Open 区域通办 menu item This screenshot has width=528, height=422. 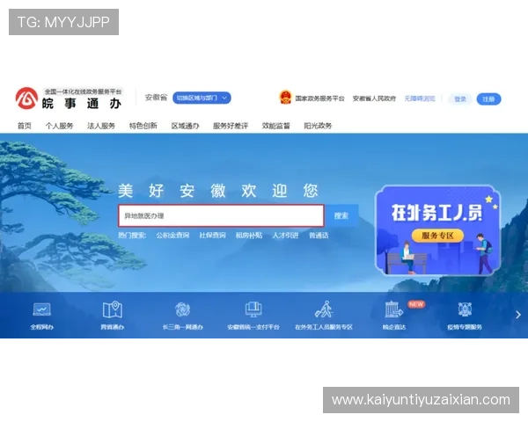click(x=185, y=126)
